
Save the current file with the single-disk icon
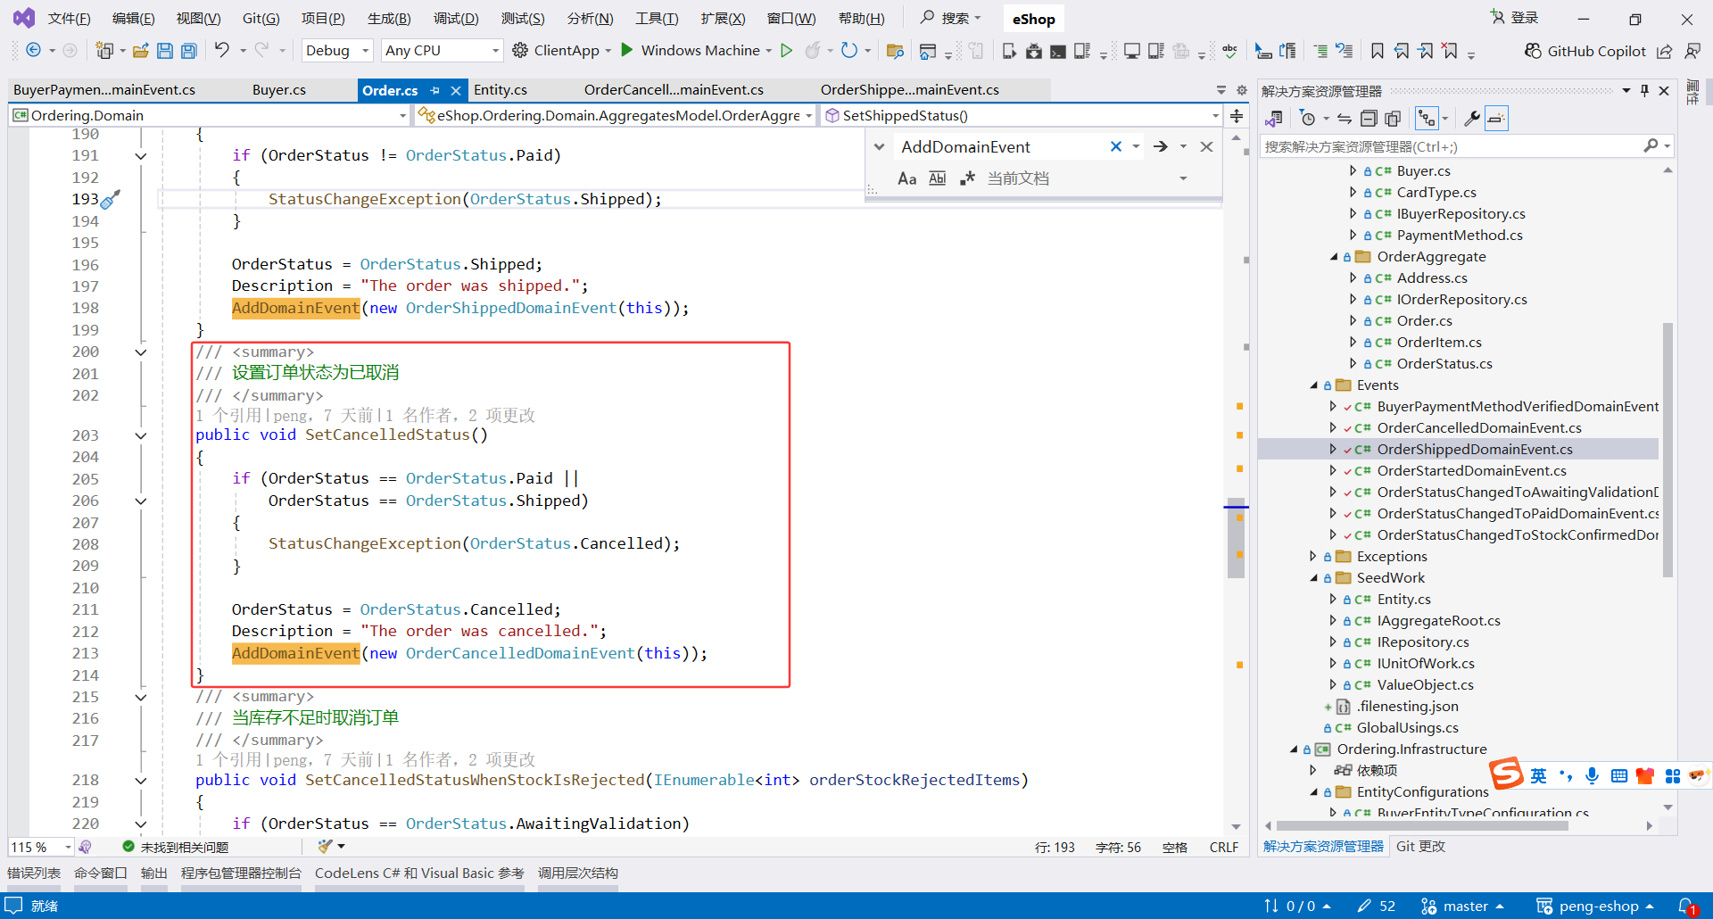coord(164,51)
